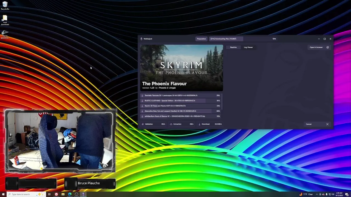351x197 pixels.
Task: Click the Bruce Plauche name label
Action: [x=89, y=183]
